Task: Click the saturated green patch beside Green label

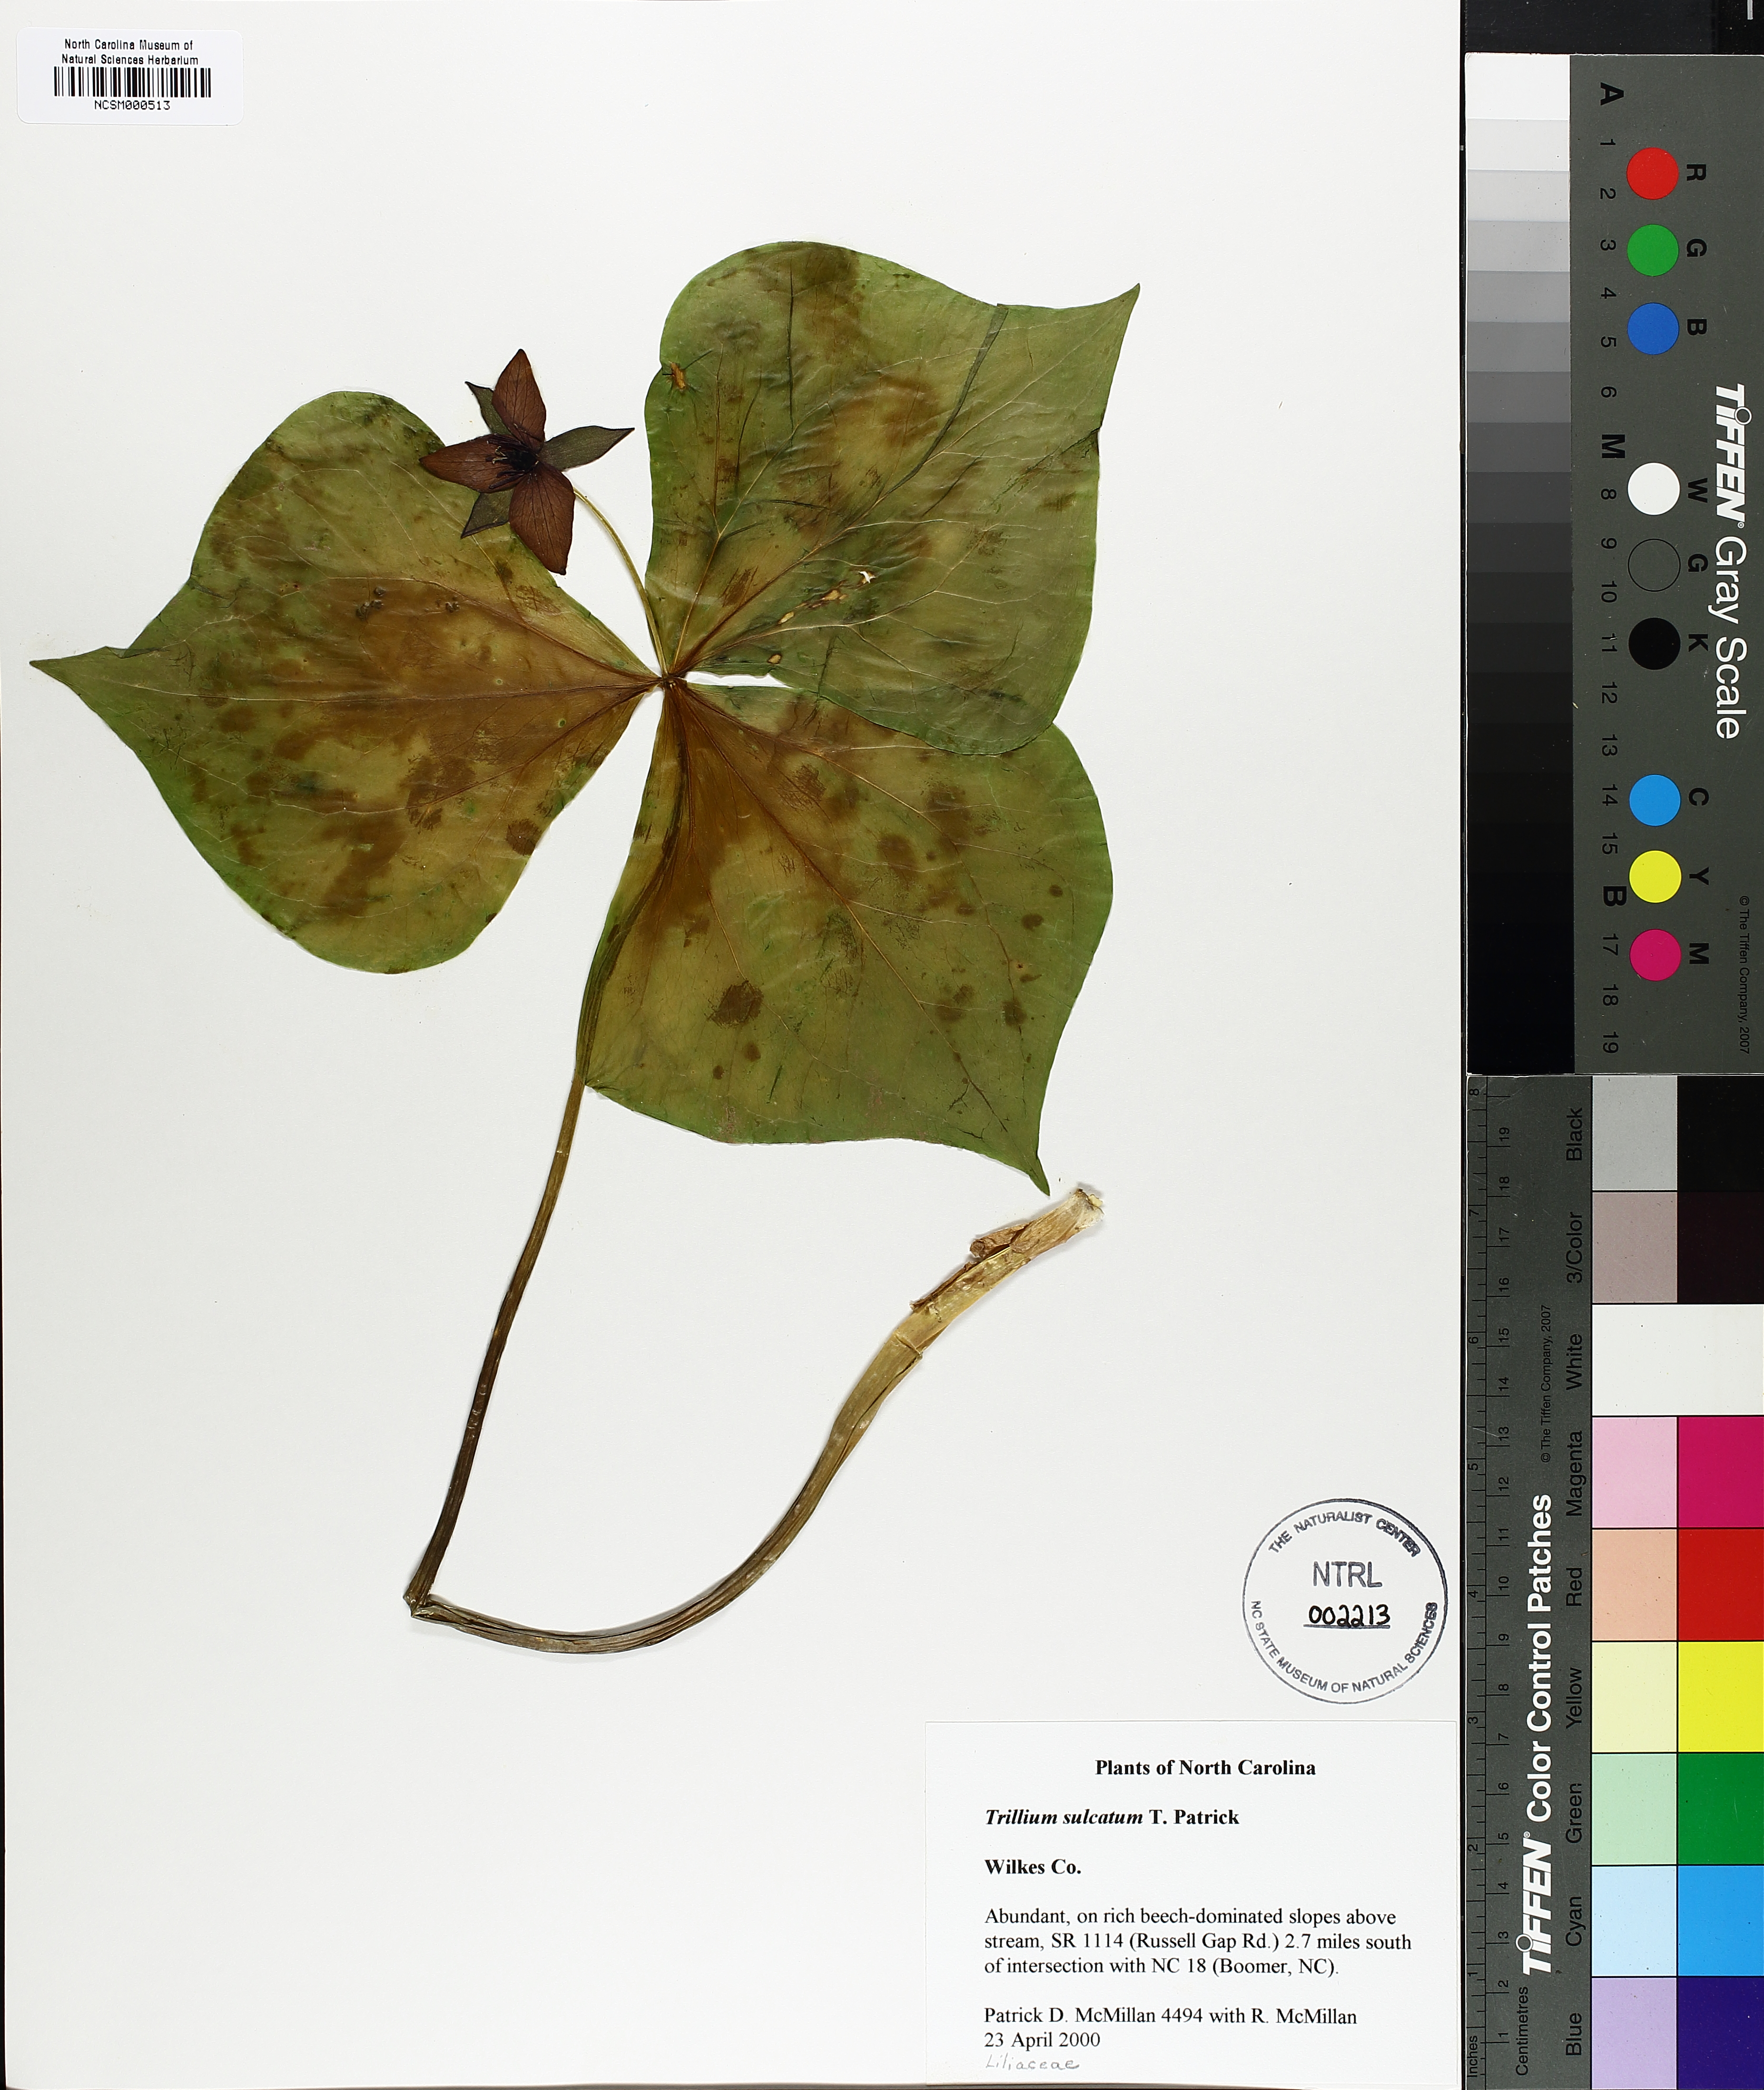Action: 1720,1808
